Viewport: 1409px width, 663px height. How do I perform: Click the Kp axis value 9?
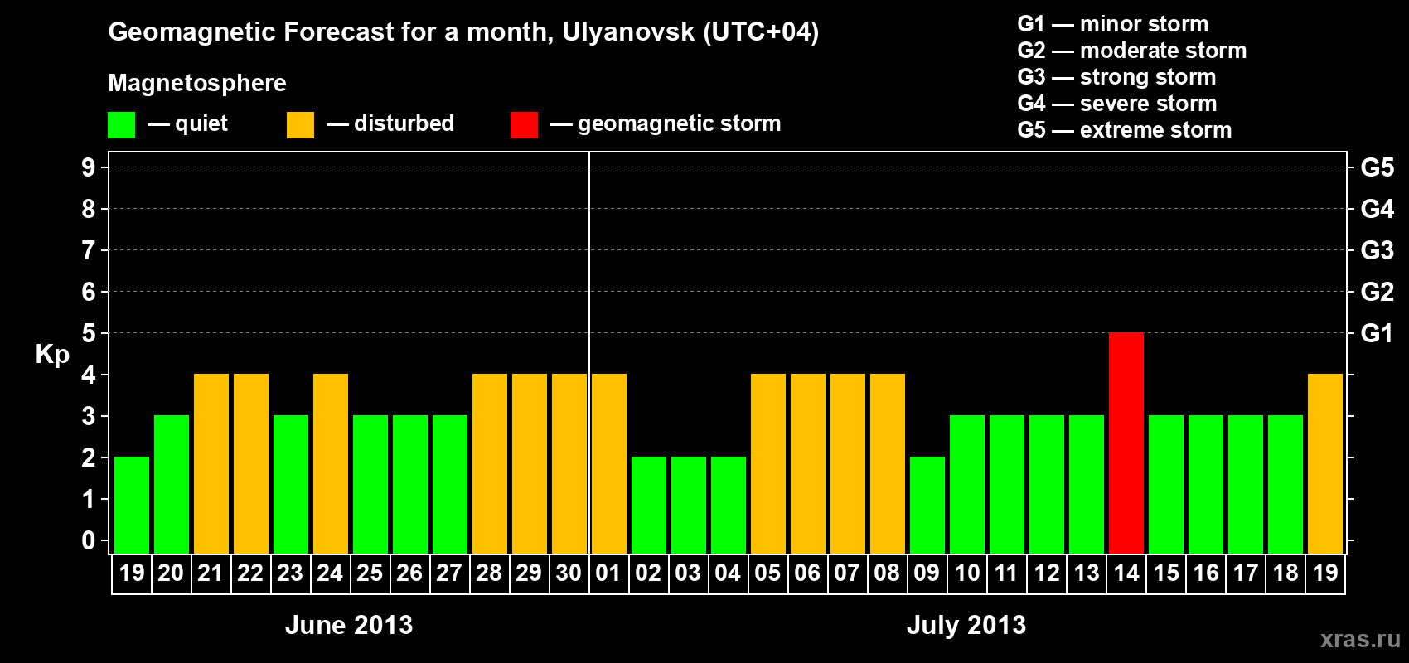point(89,167)
